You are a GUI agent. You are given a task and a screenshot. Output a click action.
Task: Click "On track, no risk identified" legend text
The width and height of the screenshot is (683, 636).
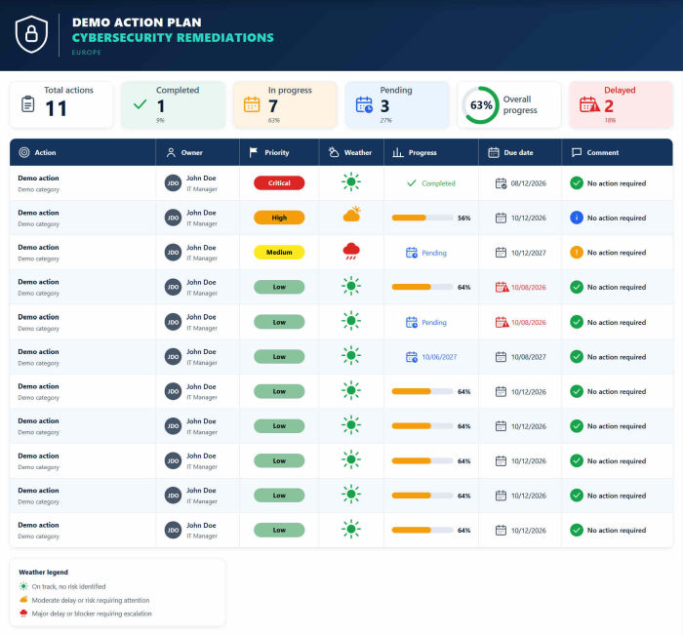point(68,586)
